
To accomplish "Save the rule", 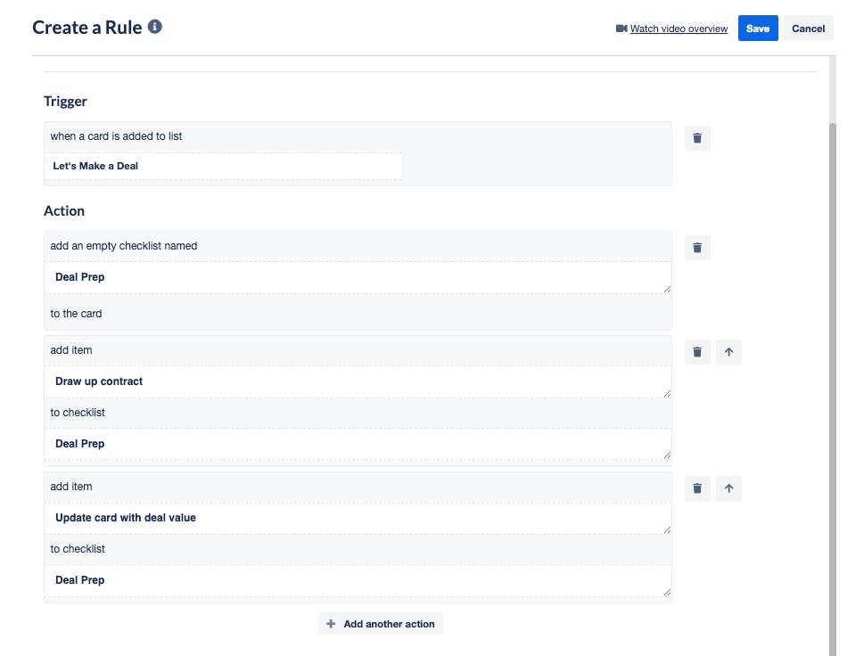I will point(758,29).
